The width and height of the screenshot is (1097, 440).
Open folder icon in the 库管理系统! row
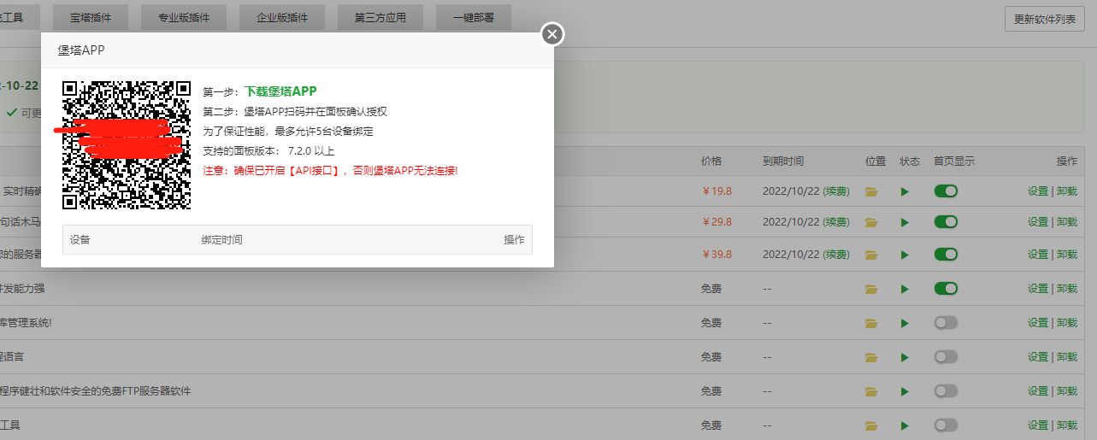(871, 323)
